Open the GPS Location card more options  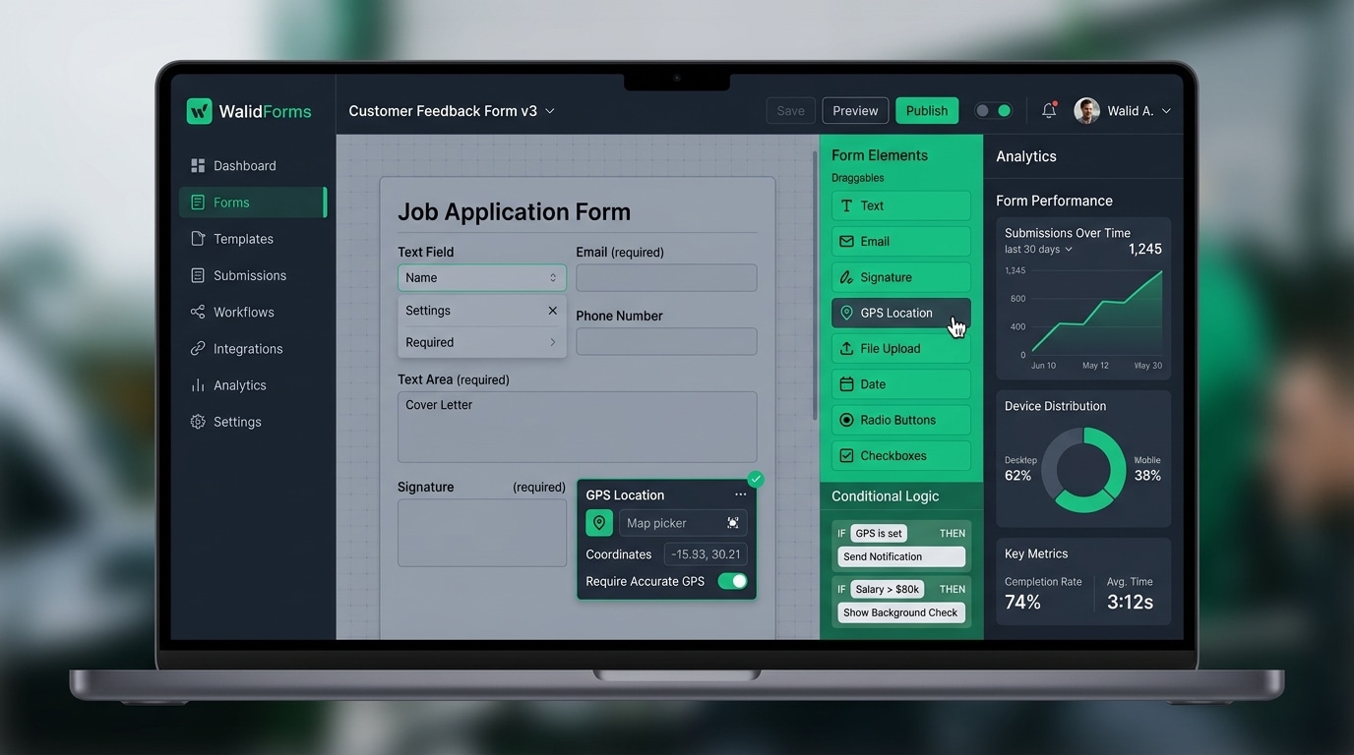[740, 494]
